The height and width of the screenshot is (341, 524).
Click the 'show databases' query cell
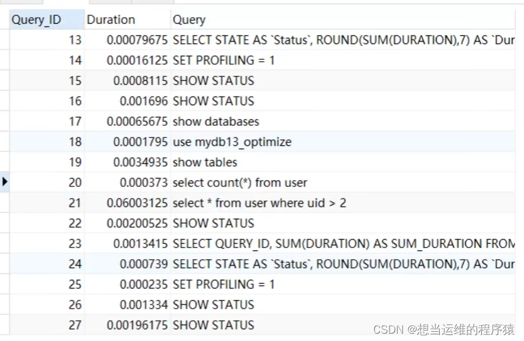click(x=216, y=121)
